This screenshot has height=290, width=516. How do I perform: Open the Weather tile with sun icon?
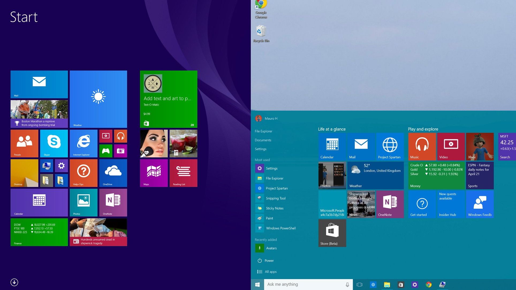pos(98,99)
